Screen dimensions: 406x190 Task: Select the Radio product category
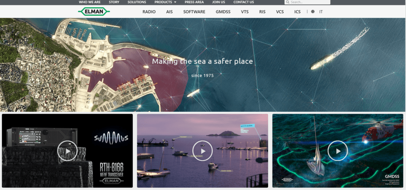pyautogui.click(x=150, y=12)
